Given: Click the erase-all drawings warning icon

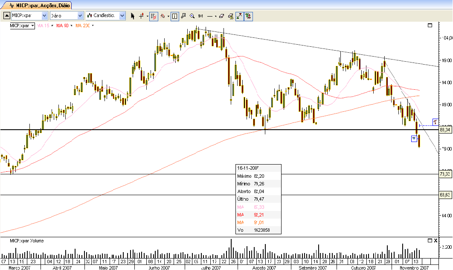Looking at the screenshot, I should point(230,16).
